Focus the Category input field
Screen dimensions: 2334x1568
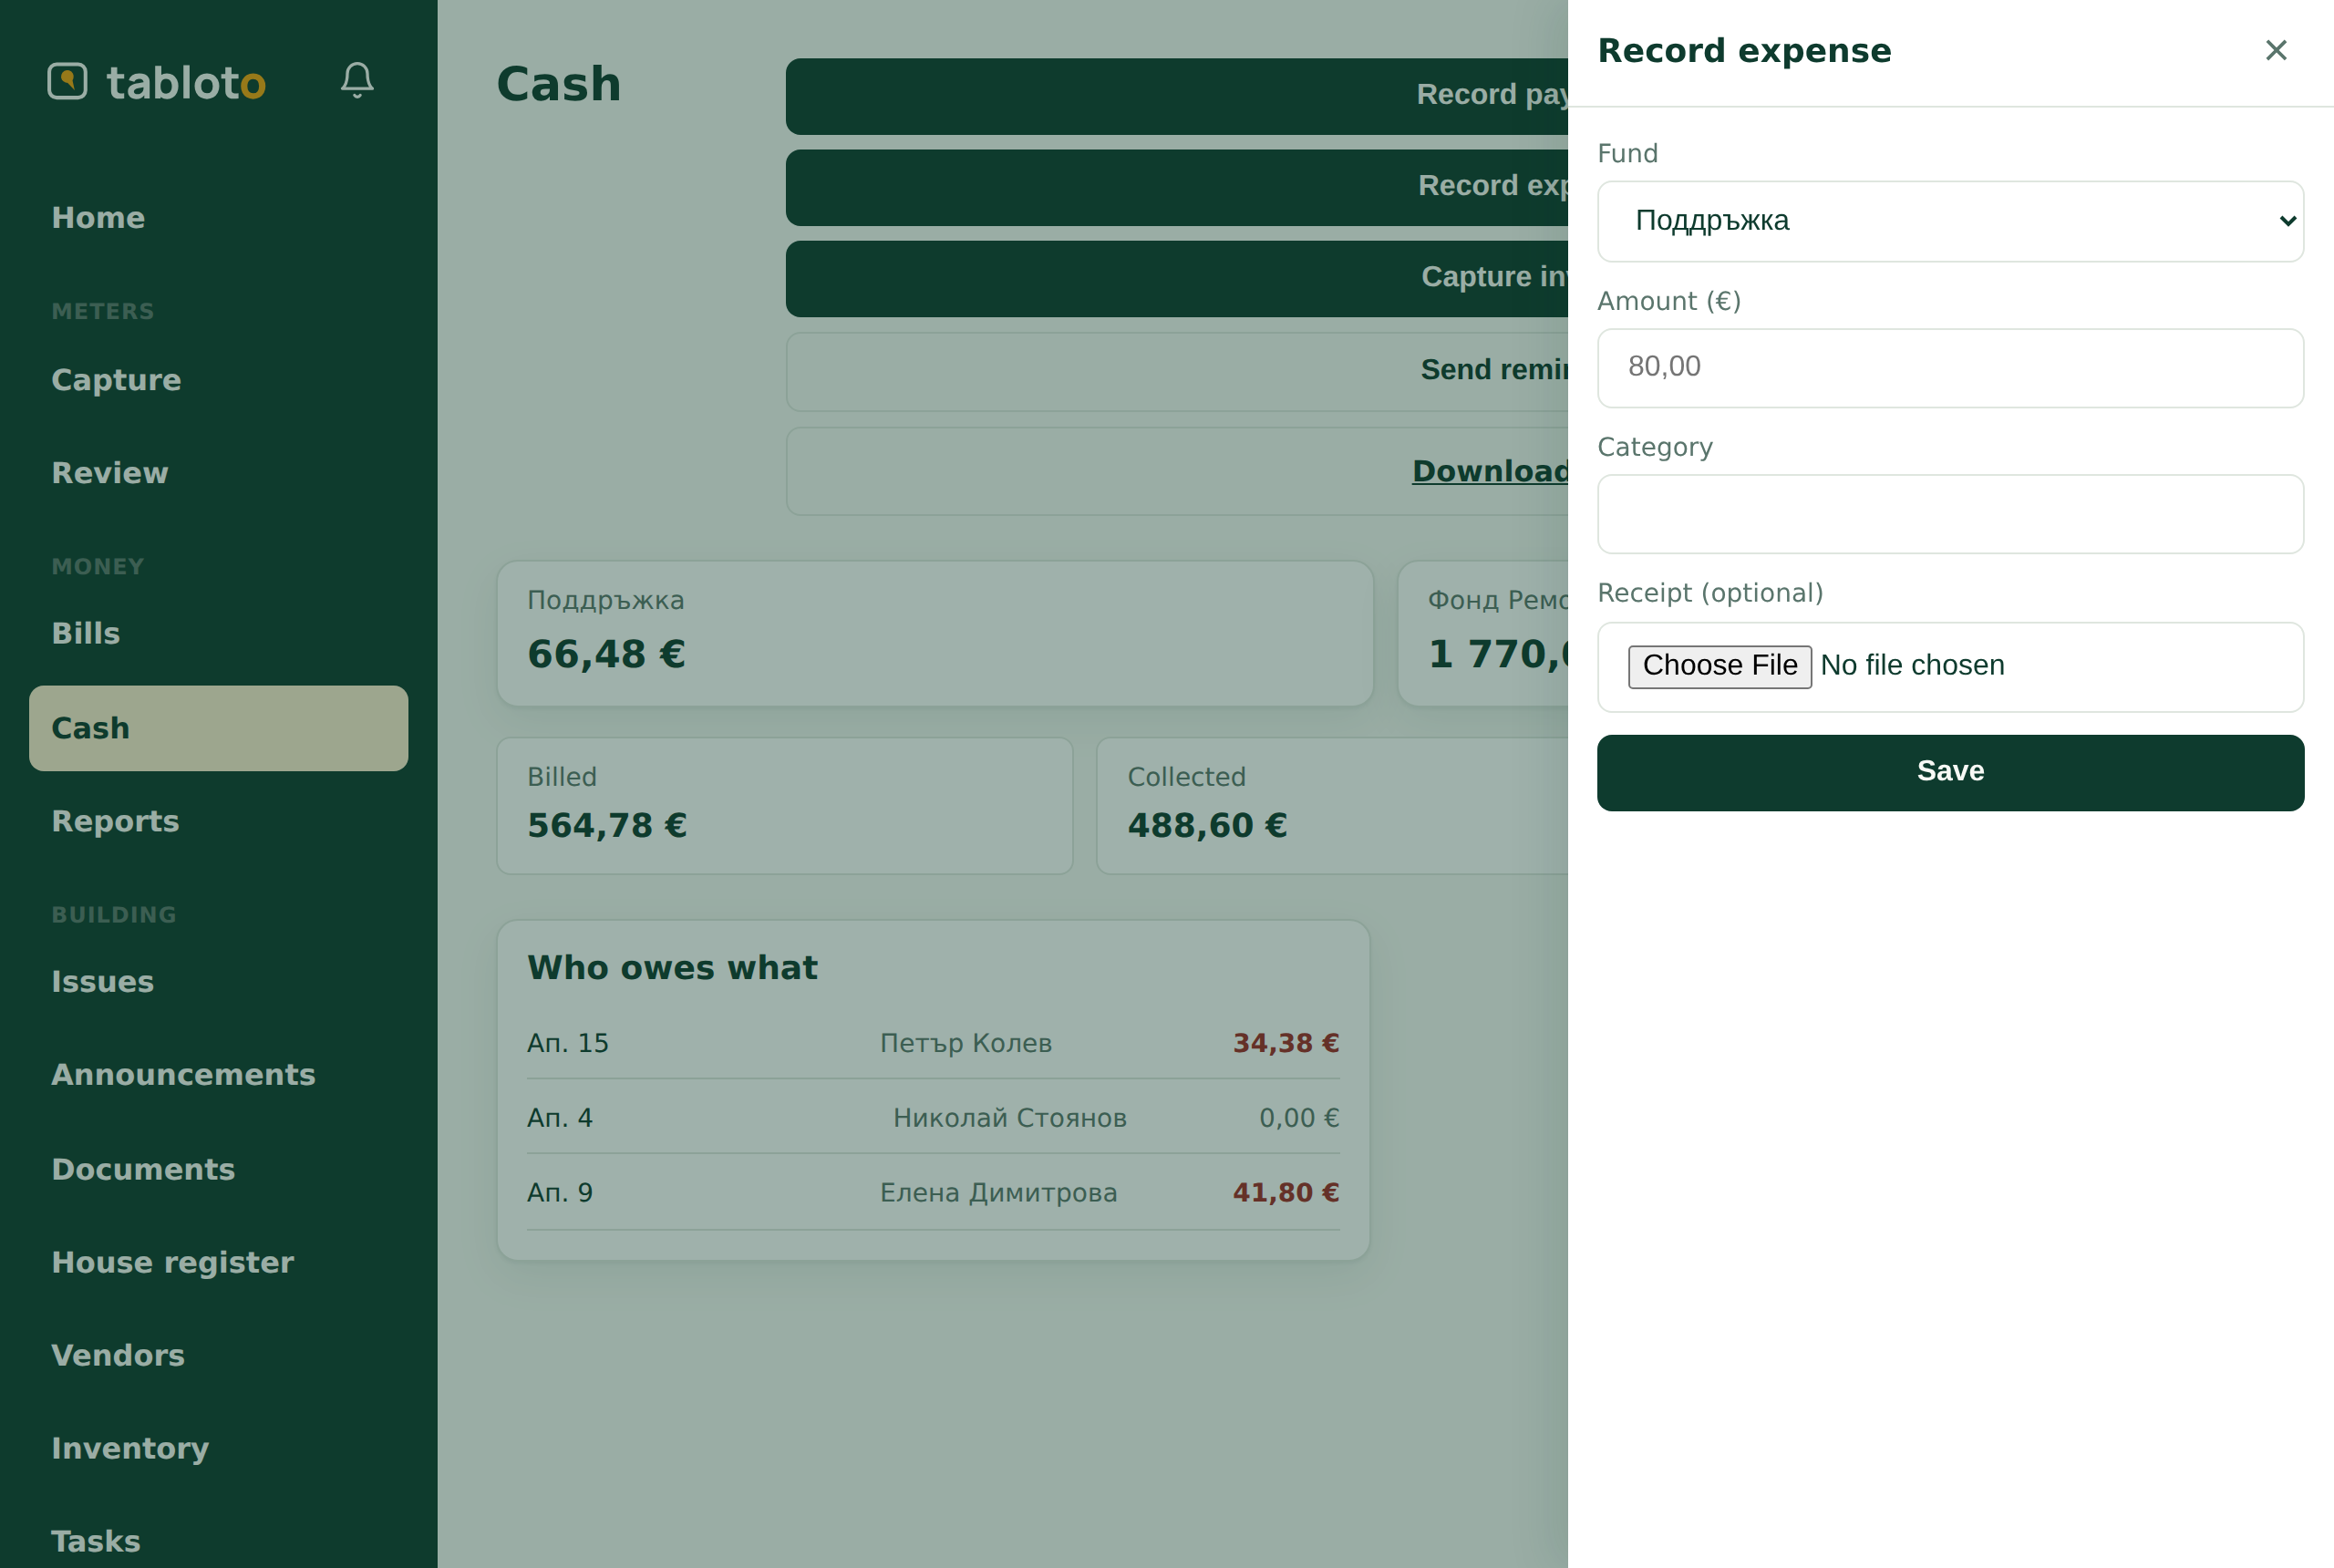(1950, 514)
